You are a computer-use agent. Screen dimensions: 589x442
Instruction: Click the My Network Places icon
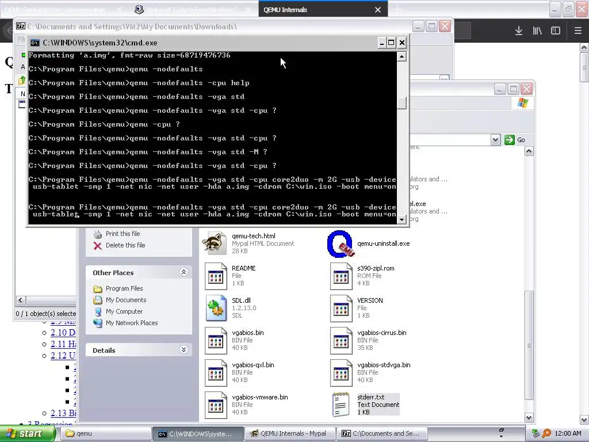pos(98,323)
